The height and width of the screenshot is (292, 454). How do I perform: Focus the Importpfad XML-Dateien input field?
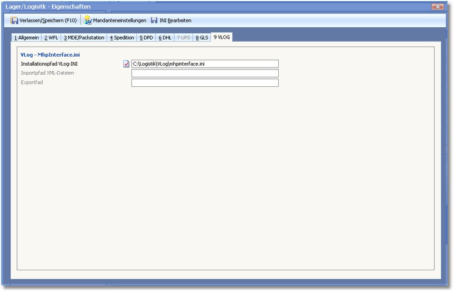click(205, 74)
